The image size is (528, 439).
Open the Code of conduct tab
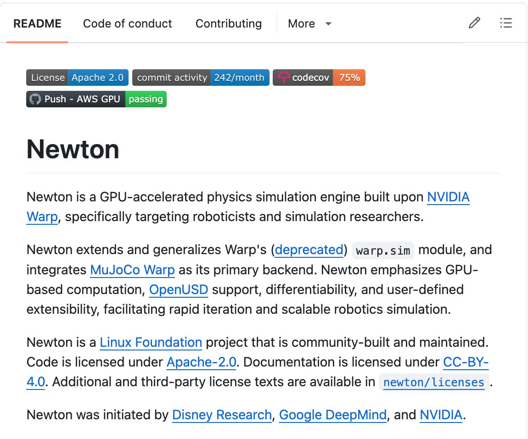(127, 23)
